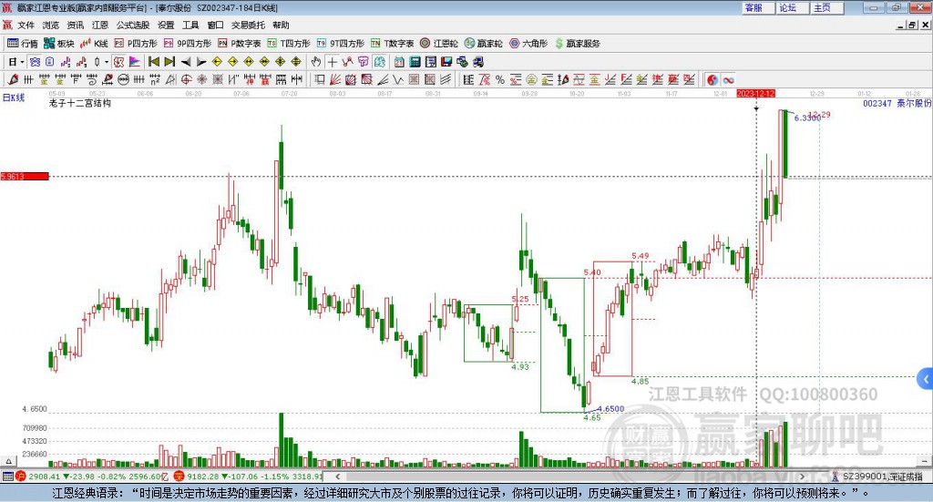Open the 江恩轮 tool
This screenshot has height=502, width=933.
point(439,44)
